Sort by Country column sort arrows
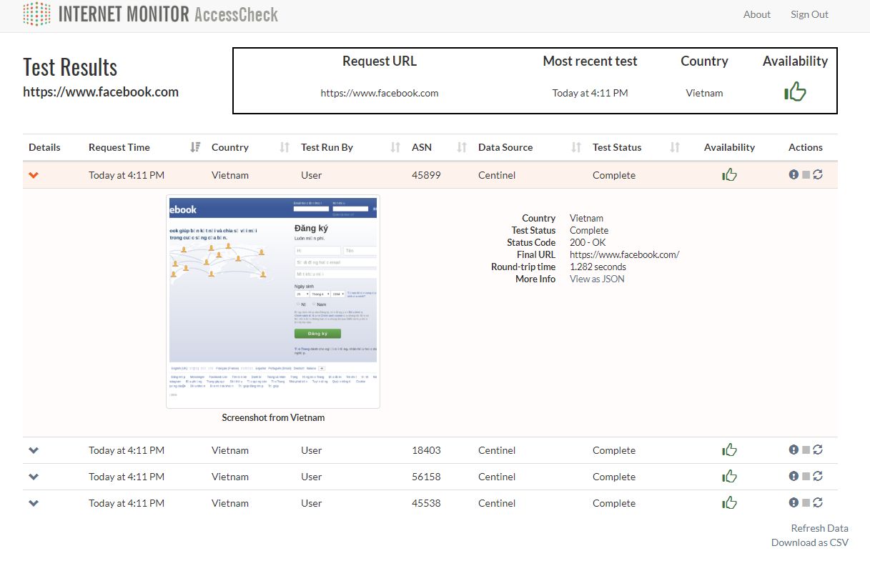The image size is (870, 566). point(285,147)
